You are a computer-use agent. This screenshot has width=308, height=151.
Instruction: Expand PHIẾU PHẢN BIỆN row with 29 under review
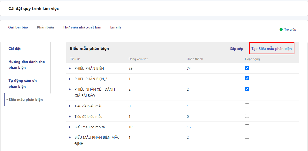tap(70, 68)
